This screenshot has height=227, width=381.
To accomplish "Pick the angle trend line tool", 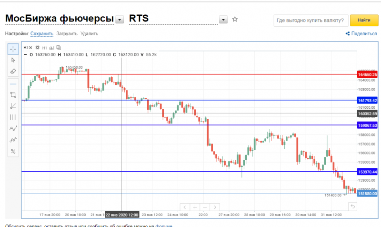I will (x=13, y=106).
